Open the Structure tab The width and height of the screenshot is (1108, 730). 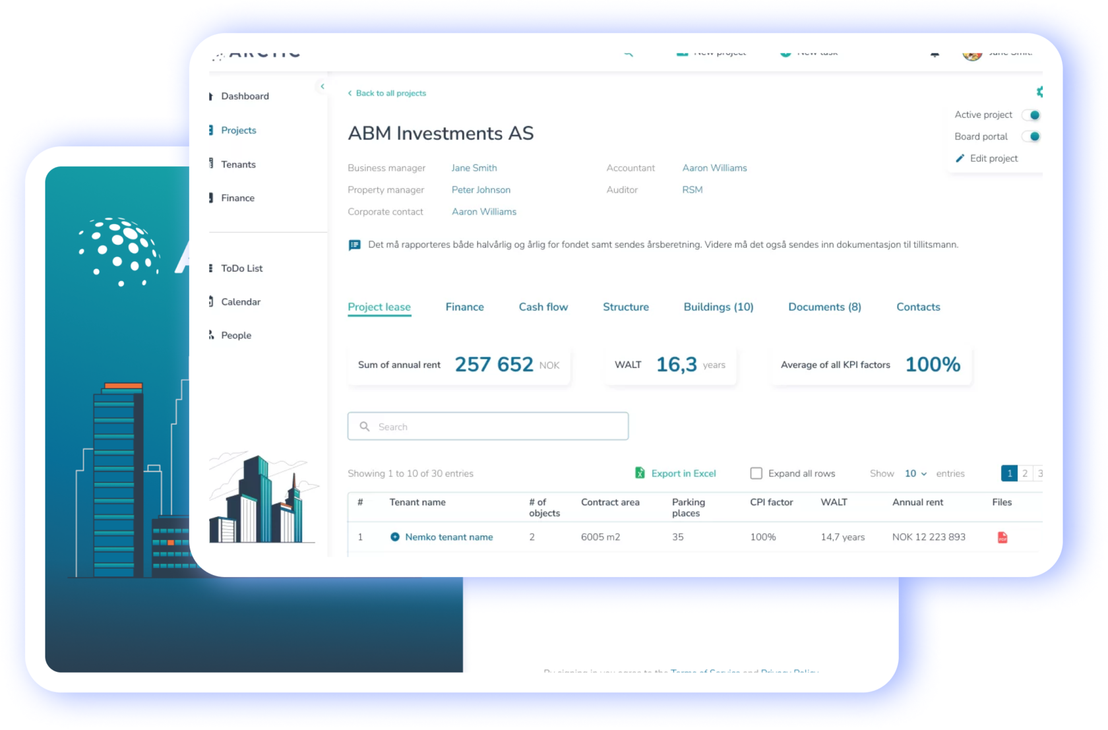pos(625,307)
